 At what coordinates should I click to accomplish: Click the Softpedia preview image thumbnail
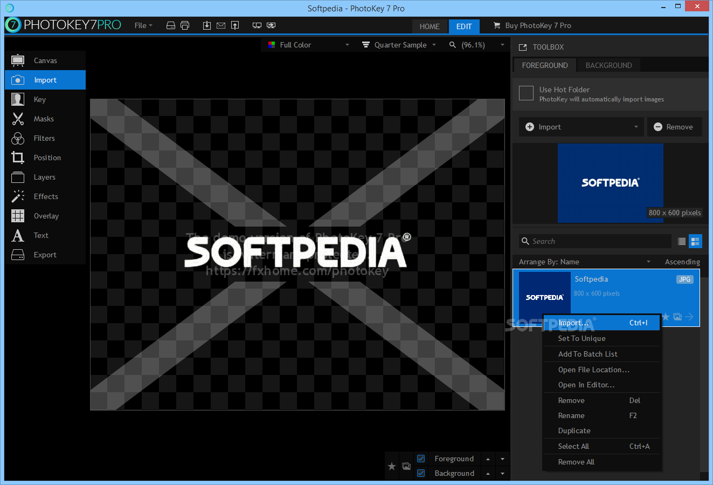(x=611, y=183)
